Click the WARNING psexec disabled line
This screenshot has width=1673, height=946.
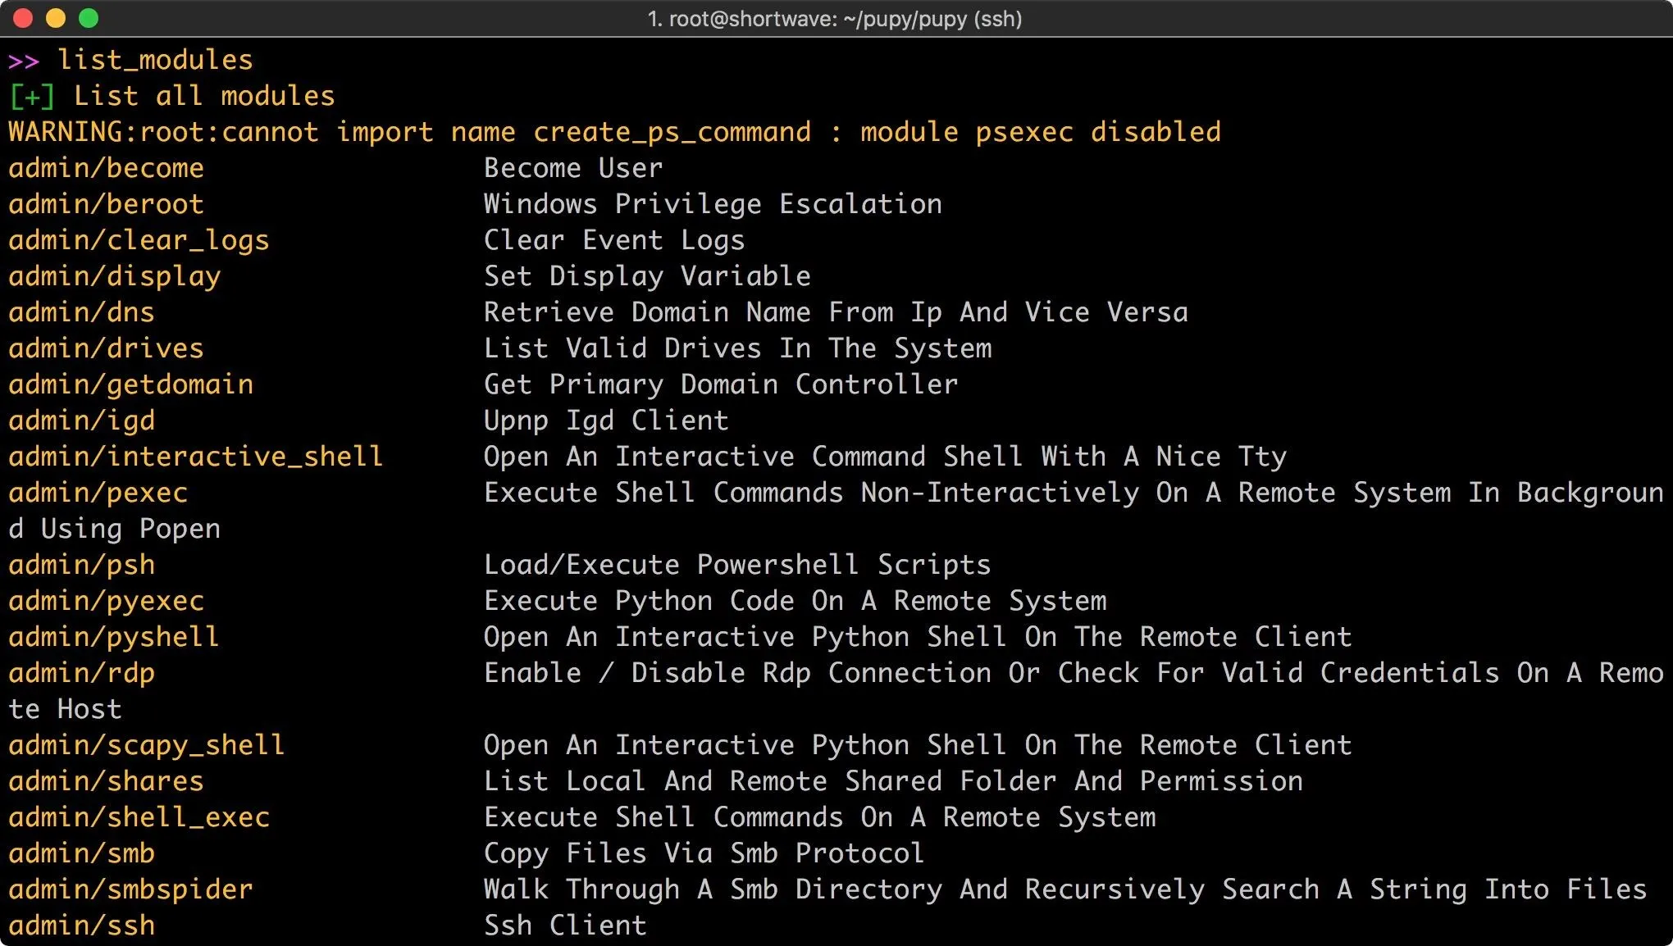pyautogui.click(x=614, y=132)
